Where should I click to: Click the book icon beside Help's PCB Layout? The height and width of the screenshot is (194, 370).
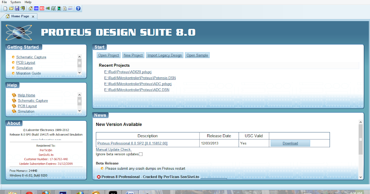14,106
